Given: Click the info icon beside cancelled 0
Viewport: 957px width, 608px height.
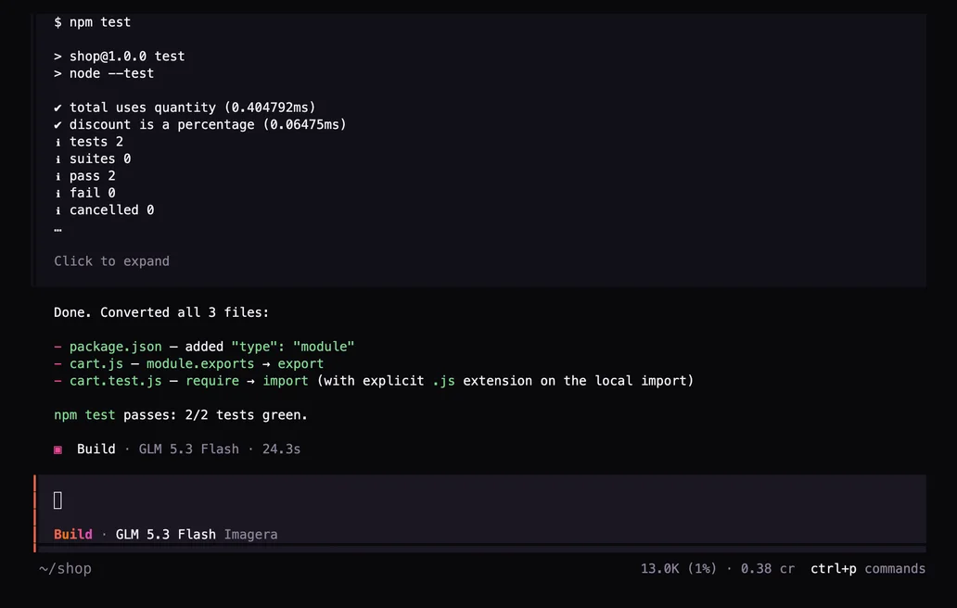Looking at the screenshot, I should (x=58, y=210).
